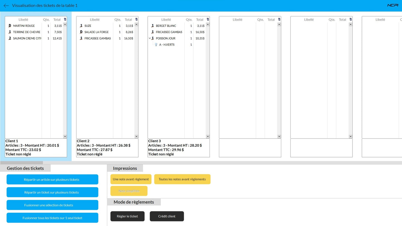Image resolution: width=402 pixels, height=226 pixels.
Task: Click the title 'Visualisation des tickets de la table 1'
Action: click(x=45, y=6)
